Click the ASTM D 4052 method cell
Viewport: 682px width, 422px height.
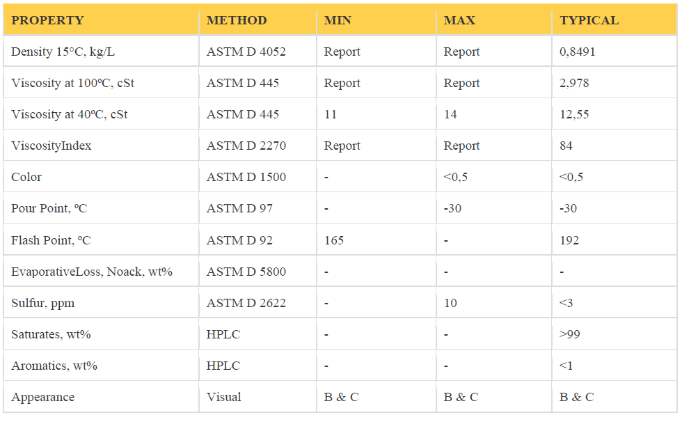[246, 52]
